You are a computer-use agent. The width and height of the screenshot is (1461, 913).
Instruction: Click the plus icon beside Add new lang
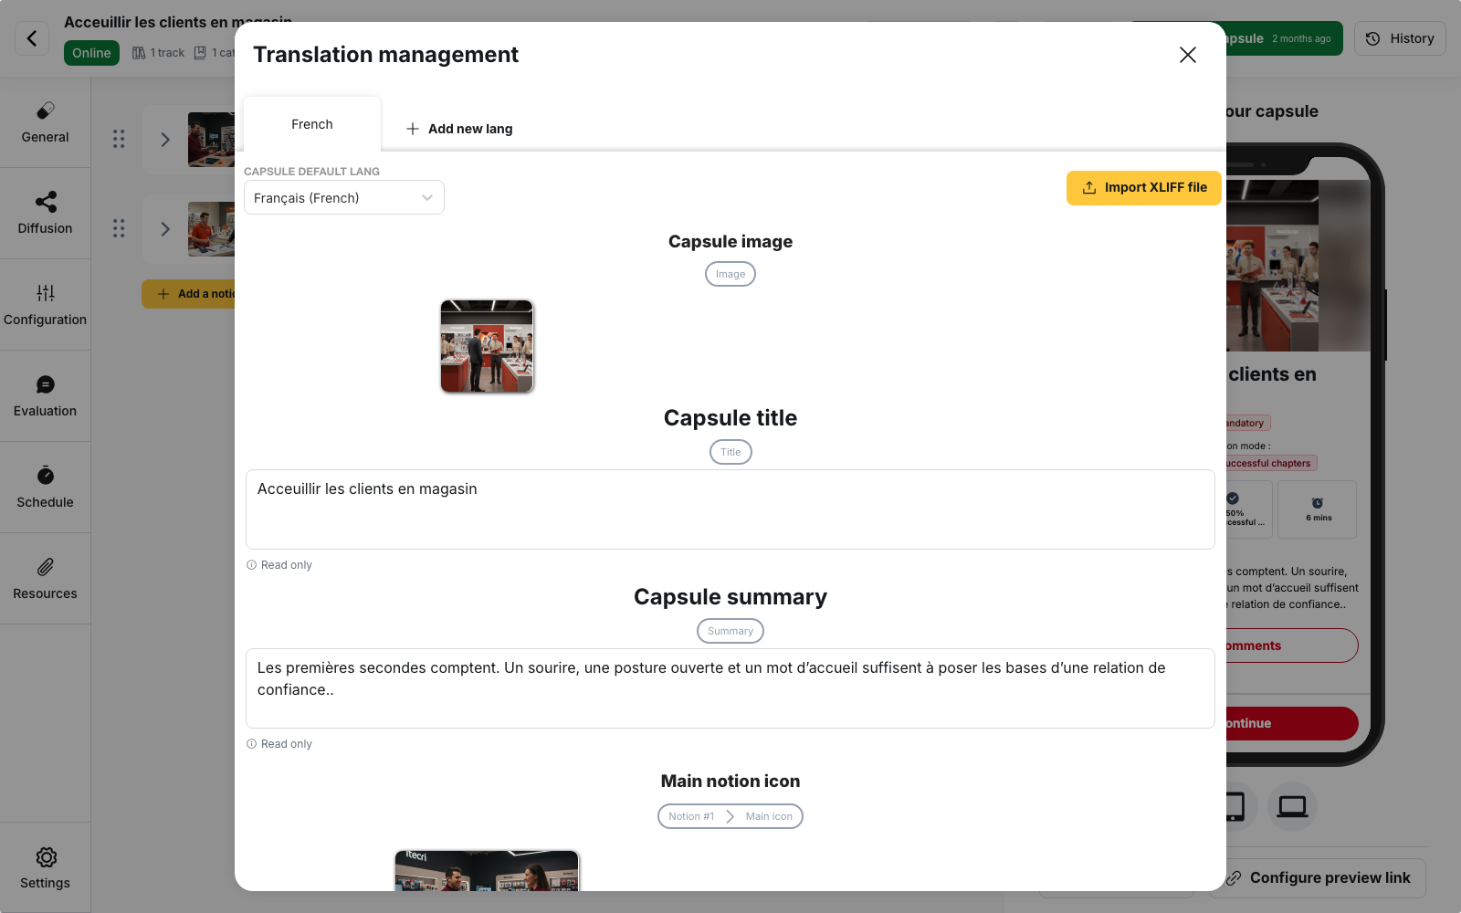(413, 129)
